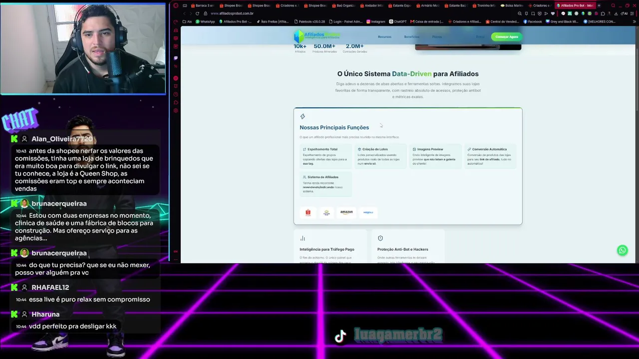Expand the bookmarks bar overflow chevron
Viewport: 639px width, 359px height.
(x=634, y=22)
